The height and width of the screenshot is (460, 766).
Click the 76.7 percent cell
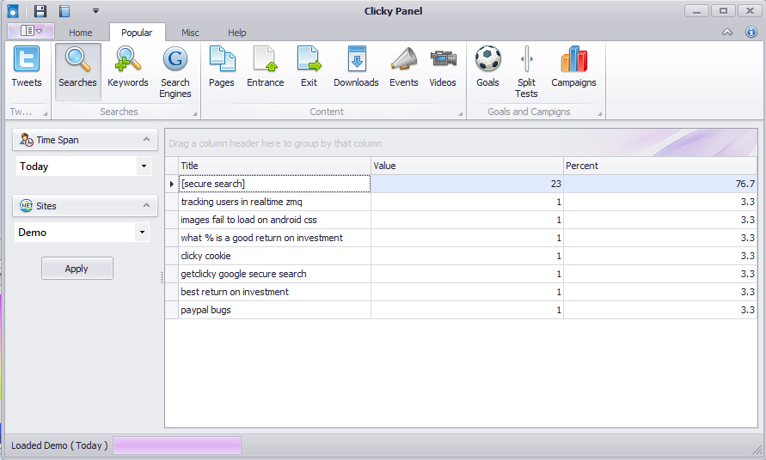tap(660, 184)
